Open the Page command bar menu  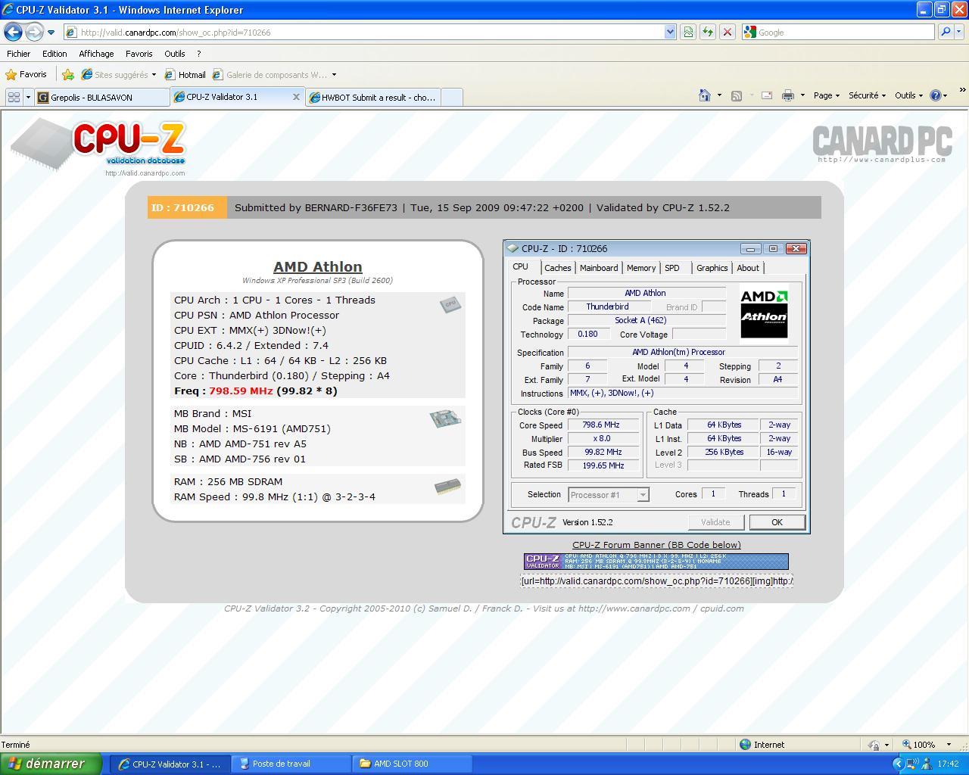click(x=827, y=95)
